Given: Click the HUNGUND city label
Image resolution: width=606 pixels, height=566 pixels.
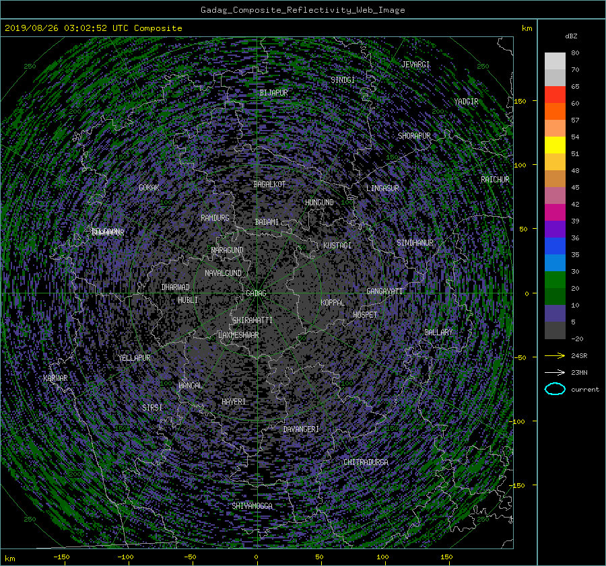Looking at the screenshot, I should click(319, 203).
